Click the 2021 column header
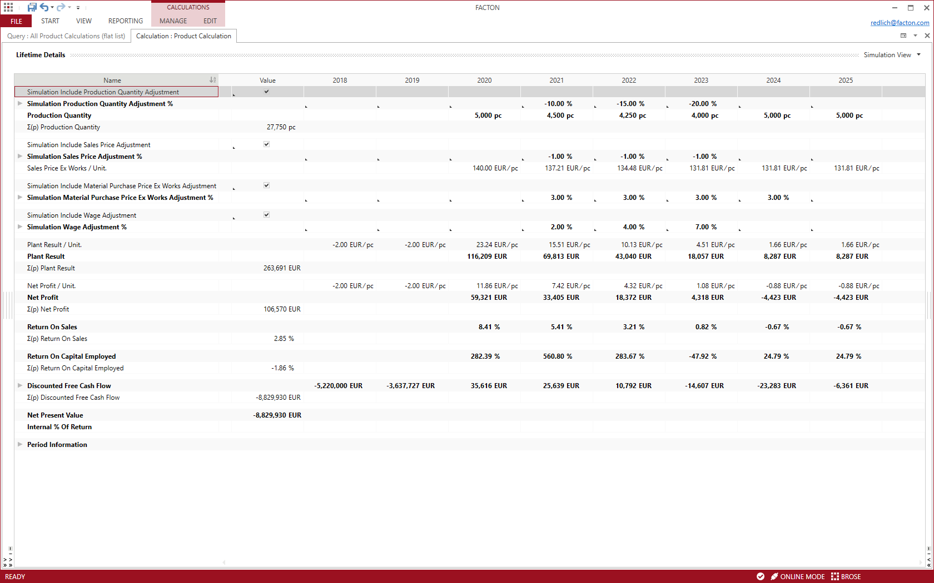The width and height of the screenshot is (934, 583). (557, 81)
